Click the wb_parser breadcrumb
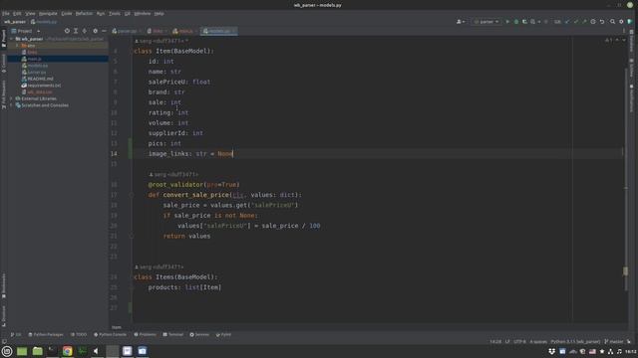638x358 pixels. click(15, 22)
